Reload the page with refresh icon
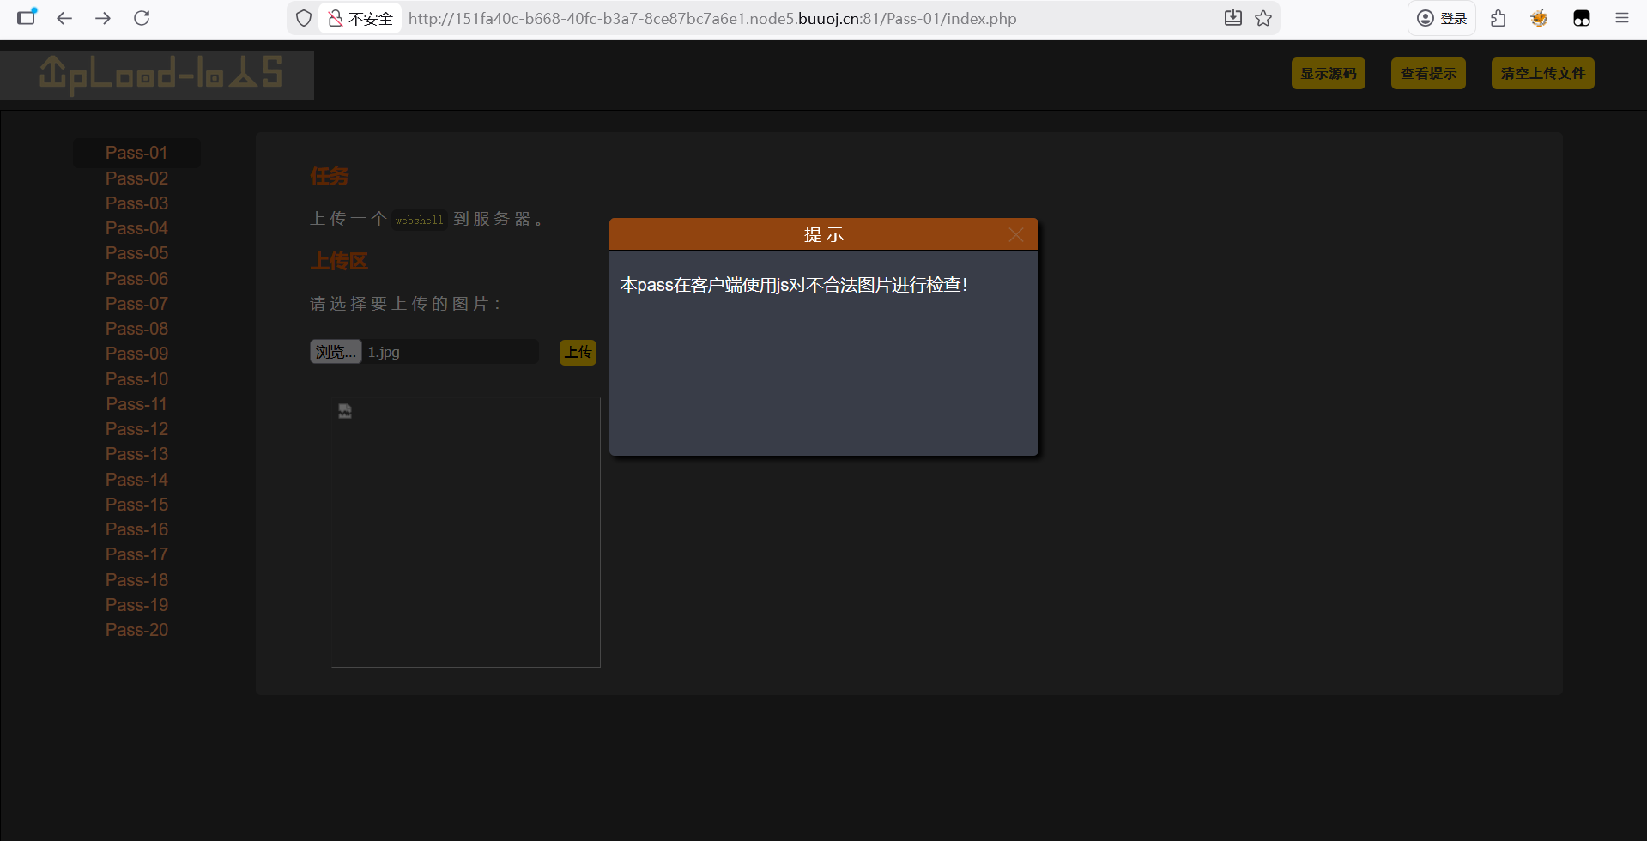The height and width of the screenshot is (841, 1647). 142,18
